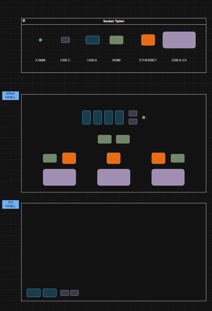Pick the HDMI shape in the legend
Image resolution: width=212 pixels, height=311 pixels.
[116, 40]
